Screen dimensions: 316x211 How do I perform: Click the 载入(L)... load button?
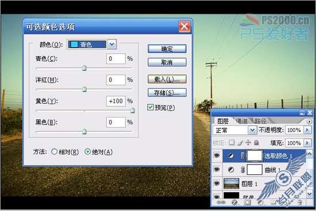pos(167,79)
